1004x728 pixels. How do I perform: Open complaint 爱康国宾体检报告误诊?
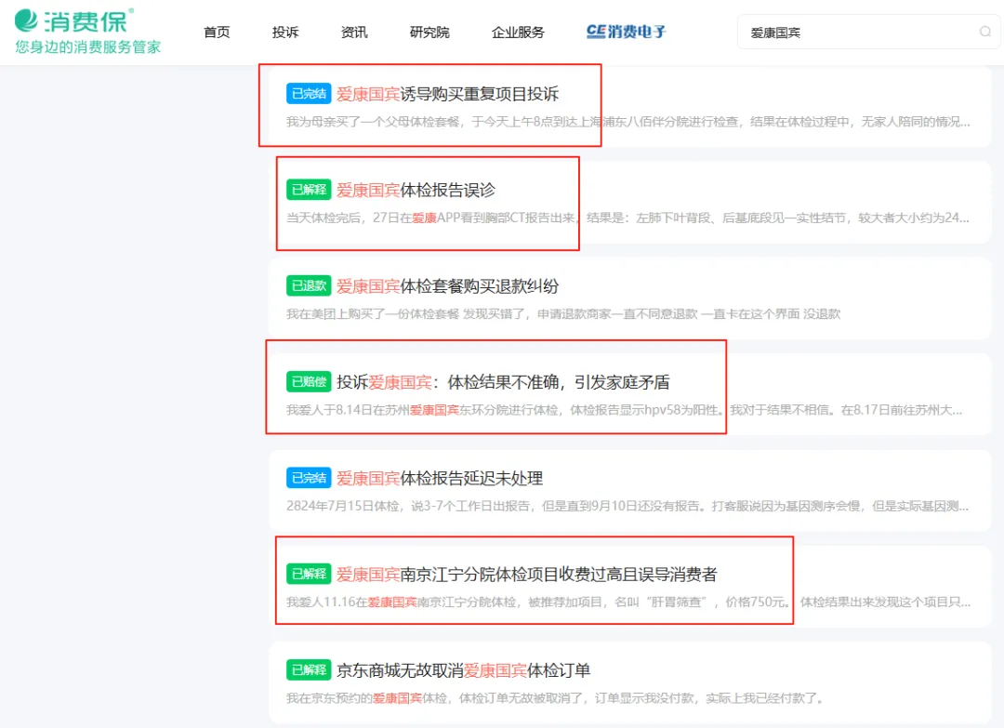pos(416,191)
